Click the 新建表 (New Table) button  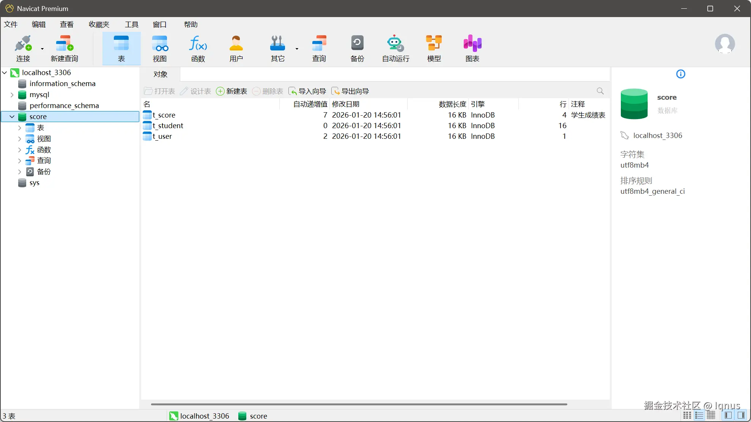231,91
